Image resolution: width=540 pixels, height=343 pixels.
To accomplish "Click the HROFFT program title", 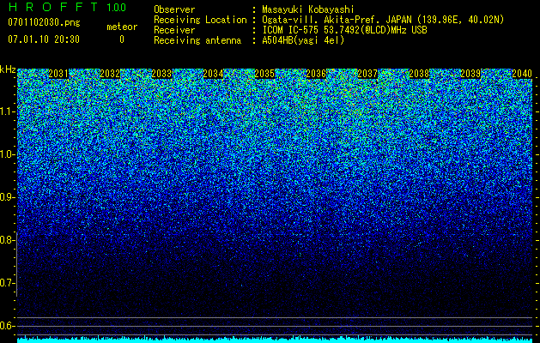I will pos(52,7).
